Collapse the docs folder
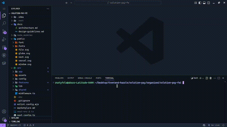227x127 pixels. point(30,24)
